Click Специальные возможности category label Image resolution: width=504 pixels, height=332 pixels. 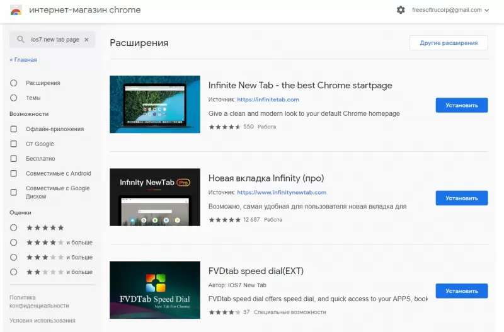click(x=290, y=312)
